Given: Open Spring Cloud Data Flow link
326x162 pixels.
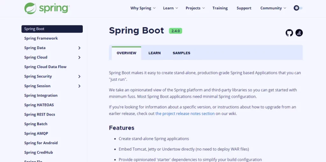Looking at the screenshot, I should click(x=45, y=67).
